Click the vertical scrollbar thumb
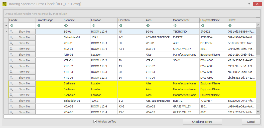The height and width of the screenshot is (128, 264). 258,41
